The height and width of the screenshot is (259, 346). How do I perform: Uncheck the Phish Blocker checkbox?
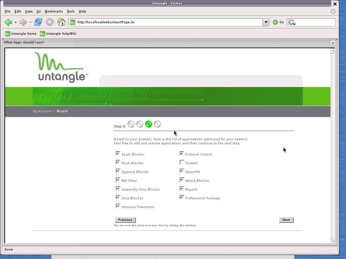[118, 162]
